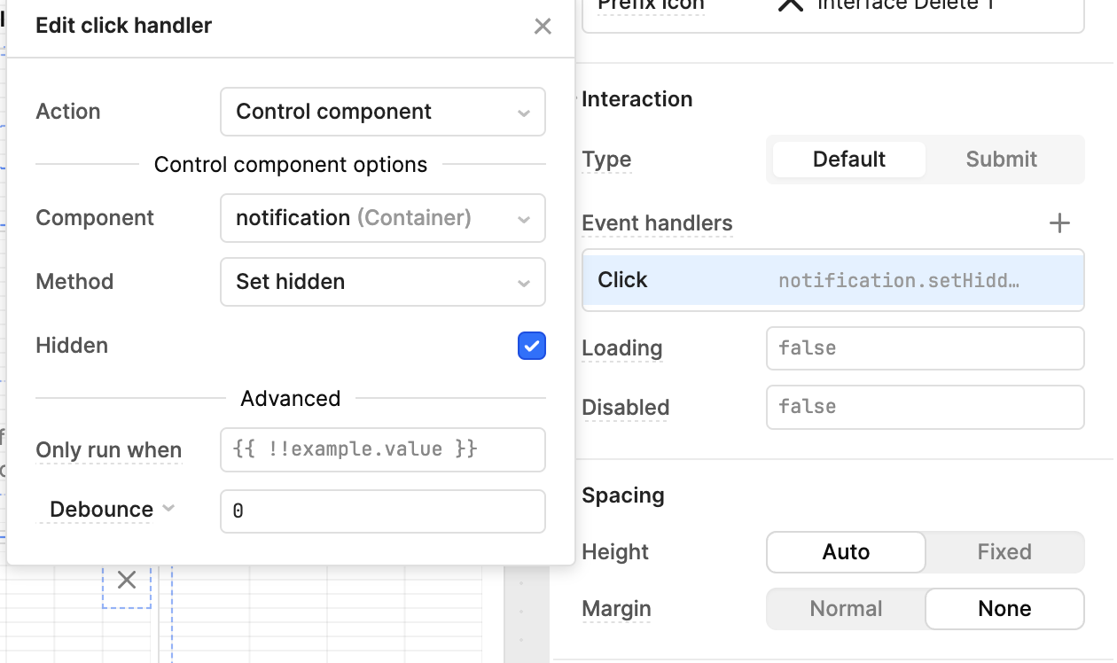Switch interaction Type to Submit
Viewport: 1117px width, 663px height.
1001,159
